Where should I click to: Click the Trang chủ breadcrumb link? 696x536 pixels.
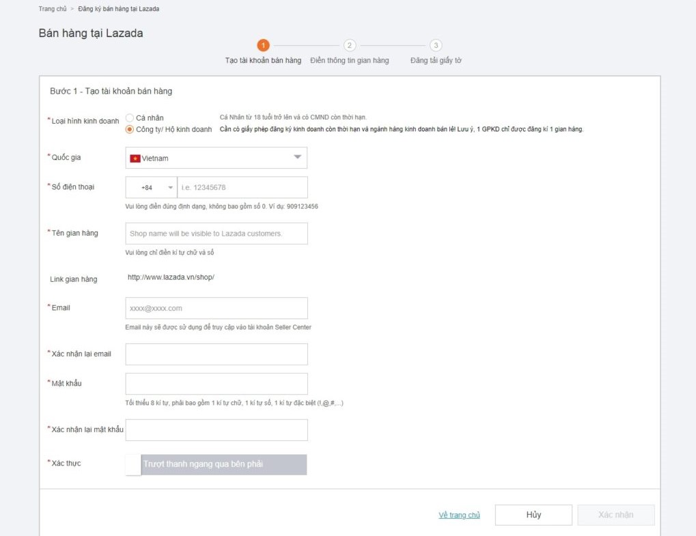[x=52, y=9]
